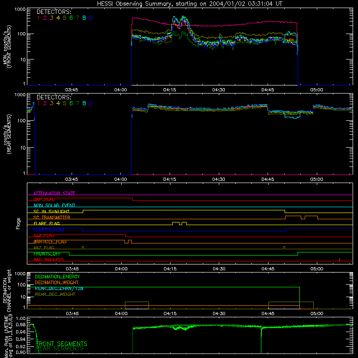Click 04:45 tick label under decimation panel

(x=268, y=314)
